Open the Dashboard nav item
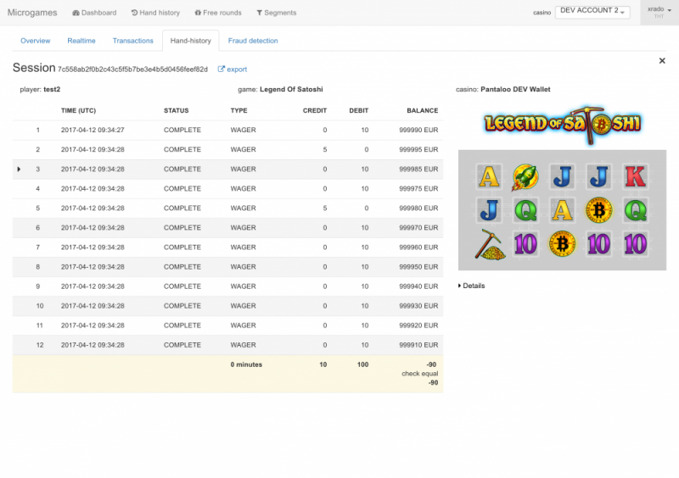The height and width of the screenshot is (478, 679). click(94, 13)
